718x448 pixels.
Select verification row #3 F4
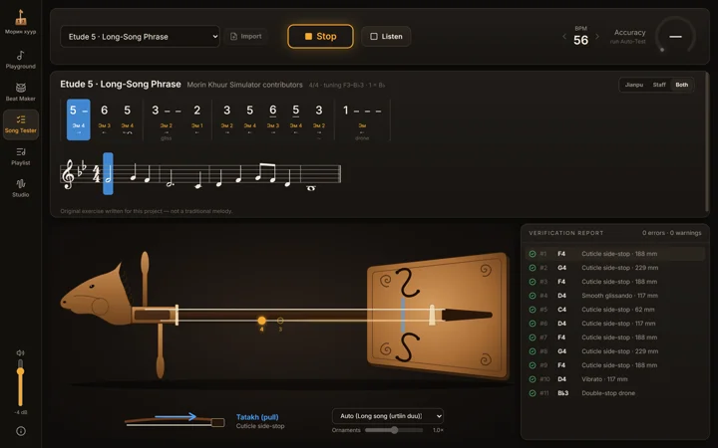615,282
